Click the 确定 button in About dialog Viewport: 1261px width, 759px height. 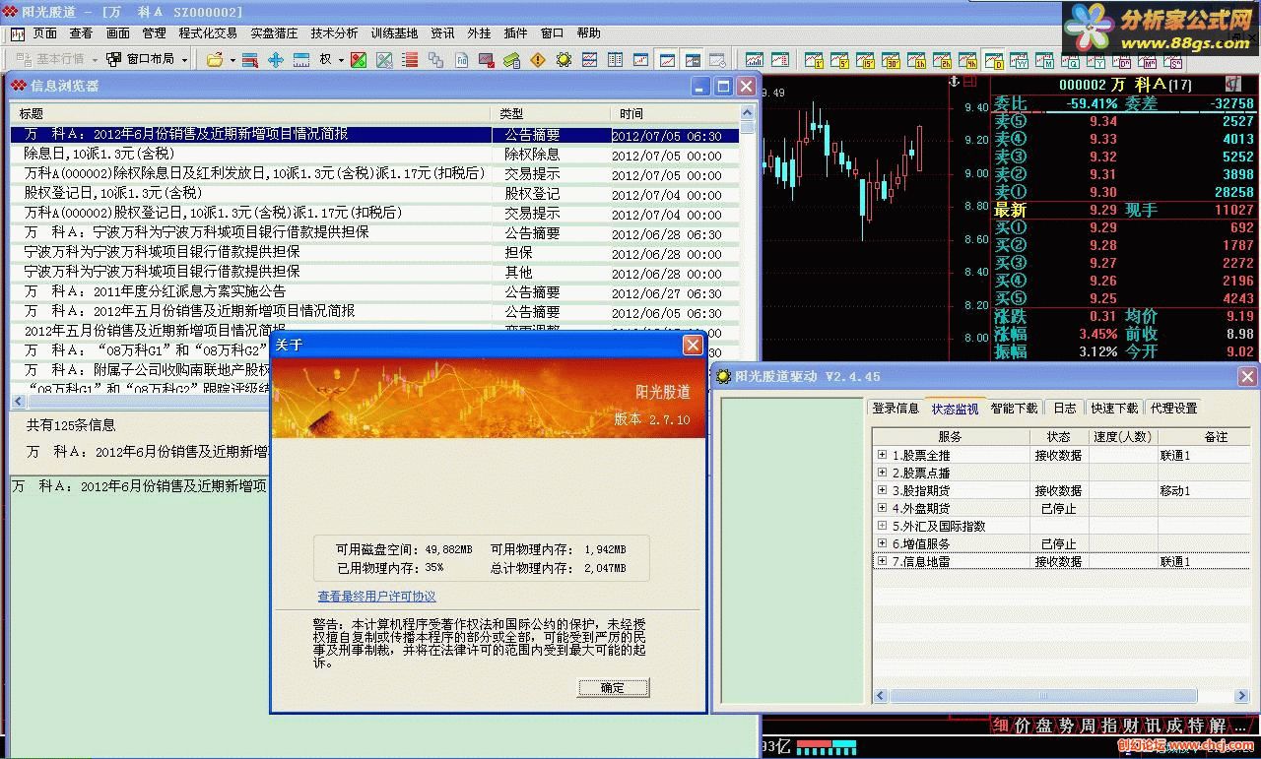point(613,687)
